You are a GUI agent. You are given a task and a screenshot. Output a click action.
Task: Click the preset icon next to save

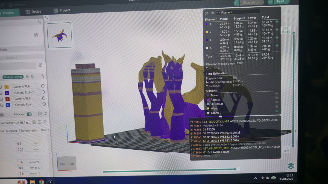coord(39,122)
